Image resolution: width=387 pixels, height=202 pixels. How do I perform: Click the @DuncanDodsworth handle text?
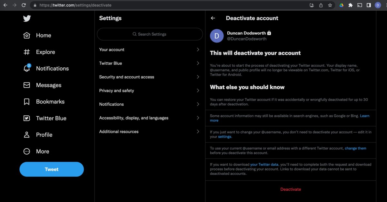tap(247, 39)
